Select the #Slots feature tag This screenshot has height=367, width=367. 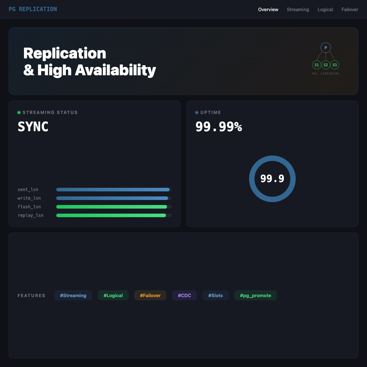click(x=215, y=295)
